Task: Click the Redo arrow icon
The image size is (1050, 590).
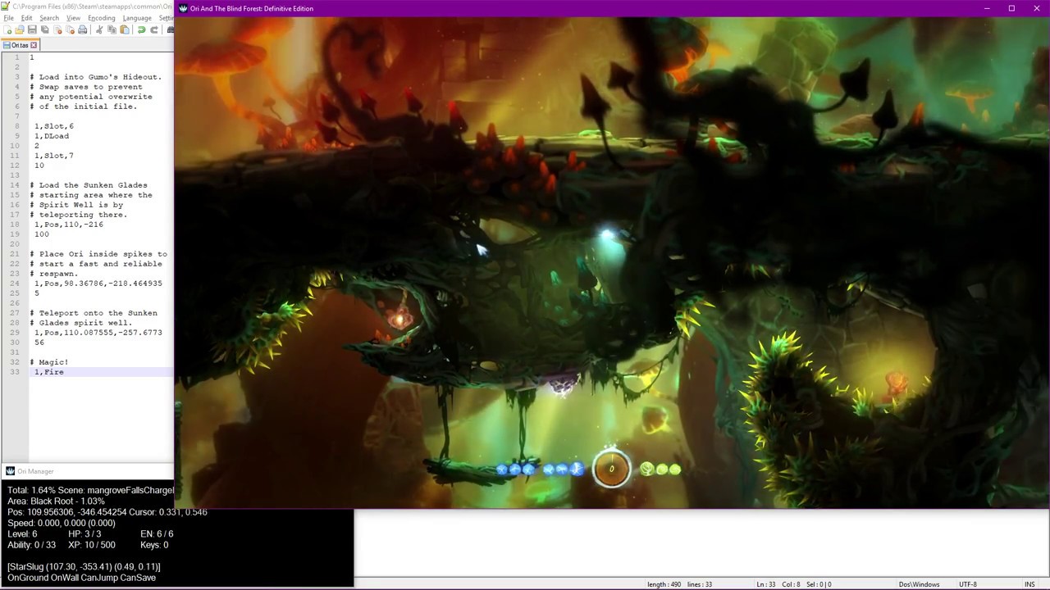Action: [153, 30]
